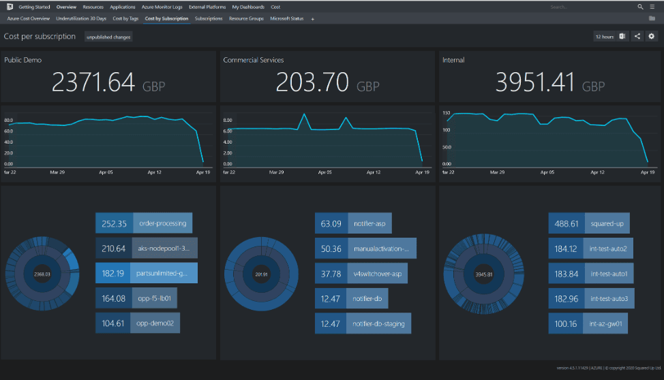Open Overview menu

point(67,7)
